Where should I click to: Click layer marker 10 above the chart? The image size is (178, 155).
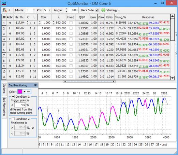tap(74, 93)
